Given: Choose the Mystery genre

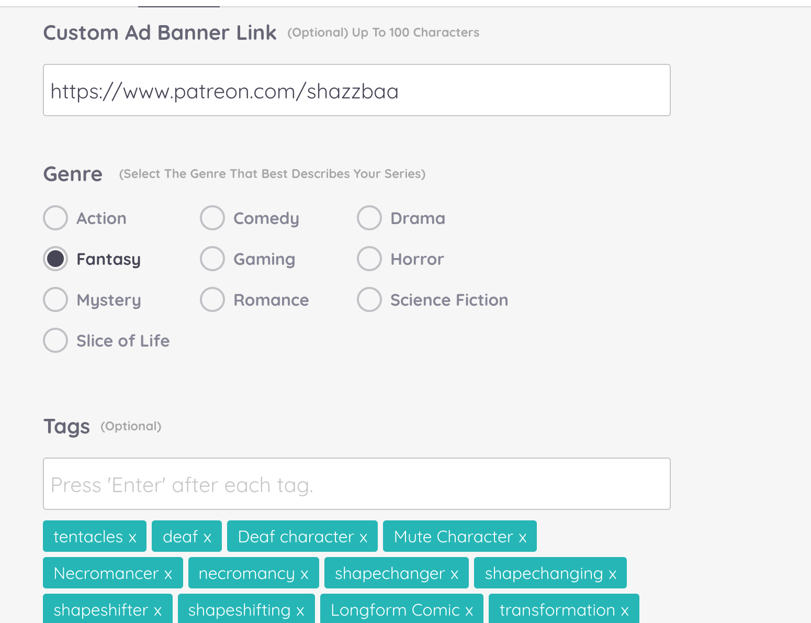Looking at the screenshot, I should pyautogui.click(x=55, y=299).
